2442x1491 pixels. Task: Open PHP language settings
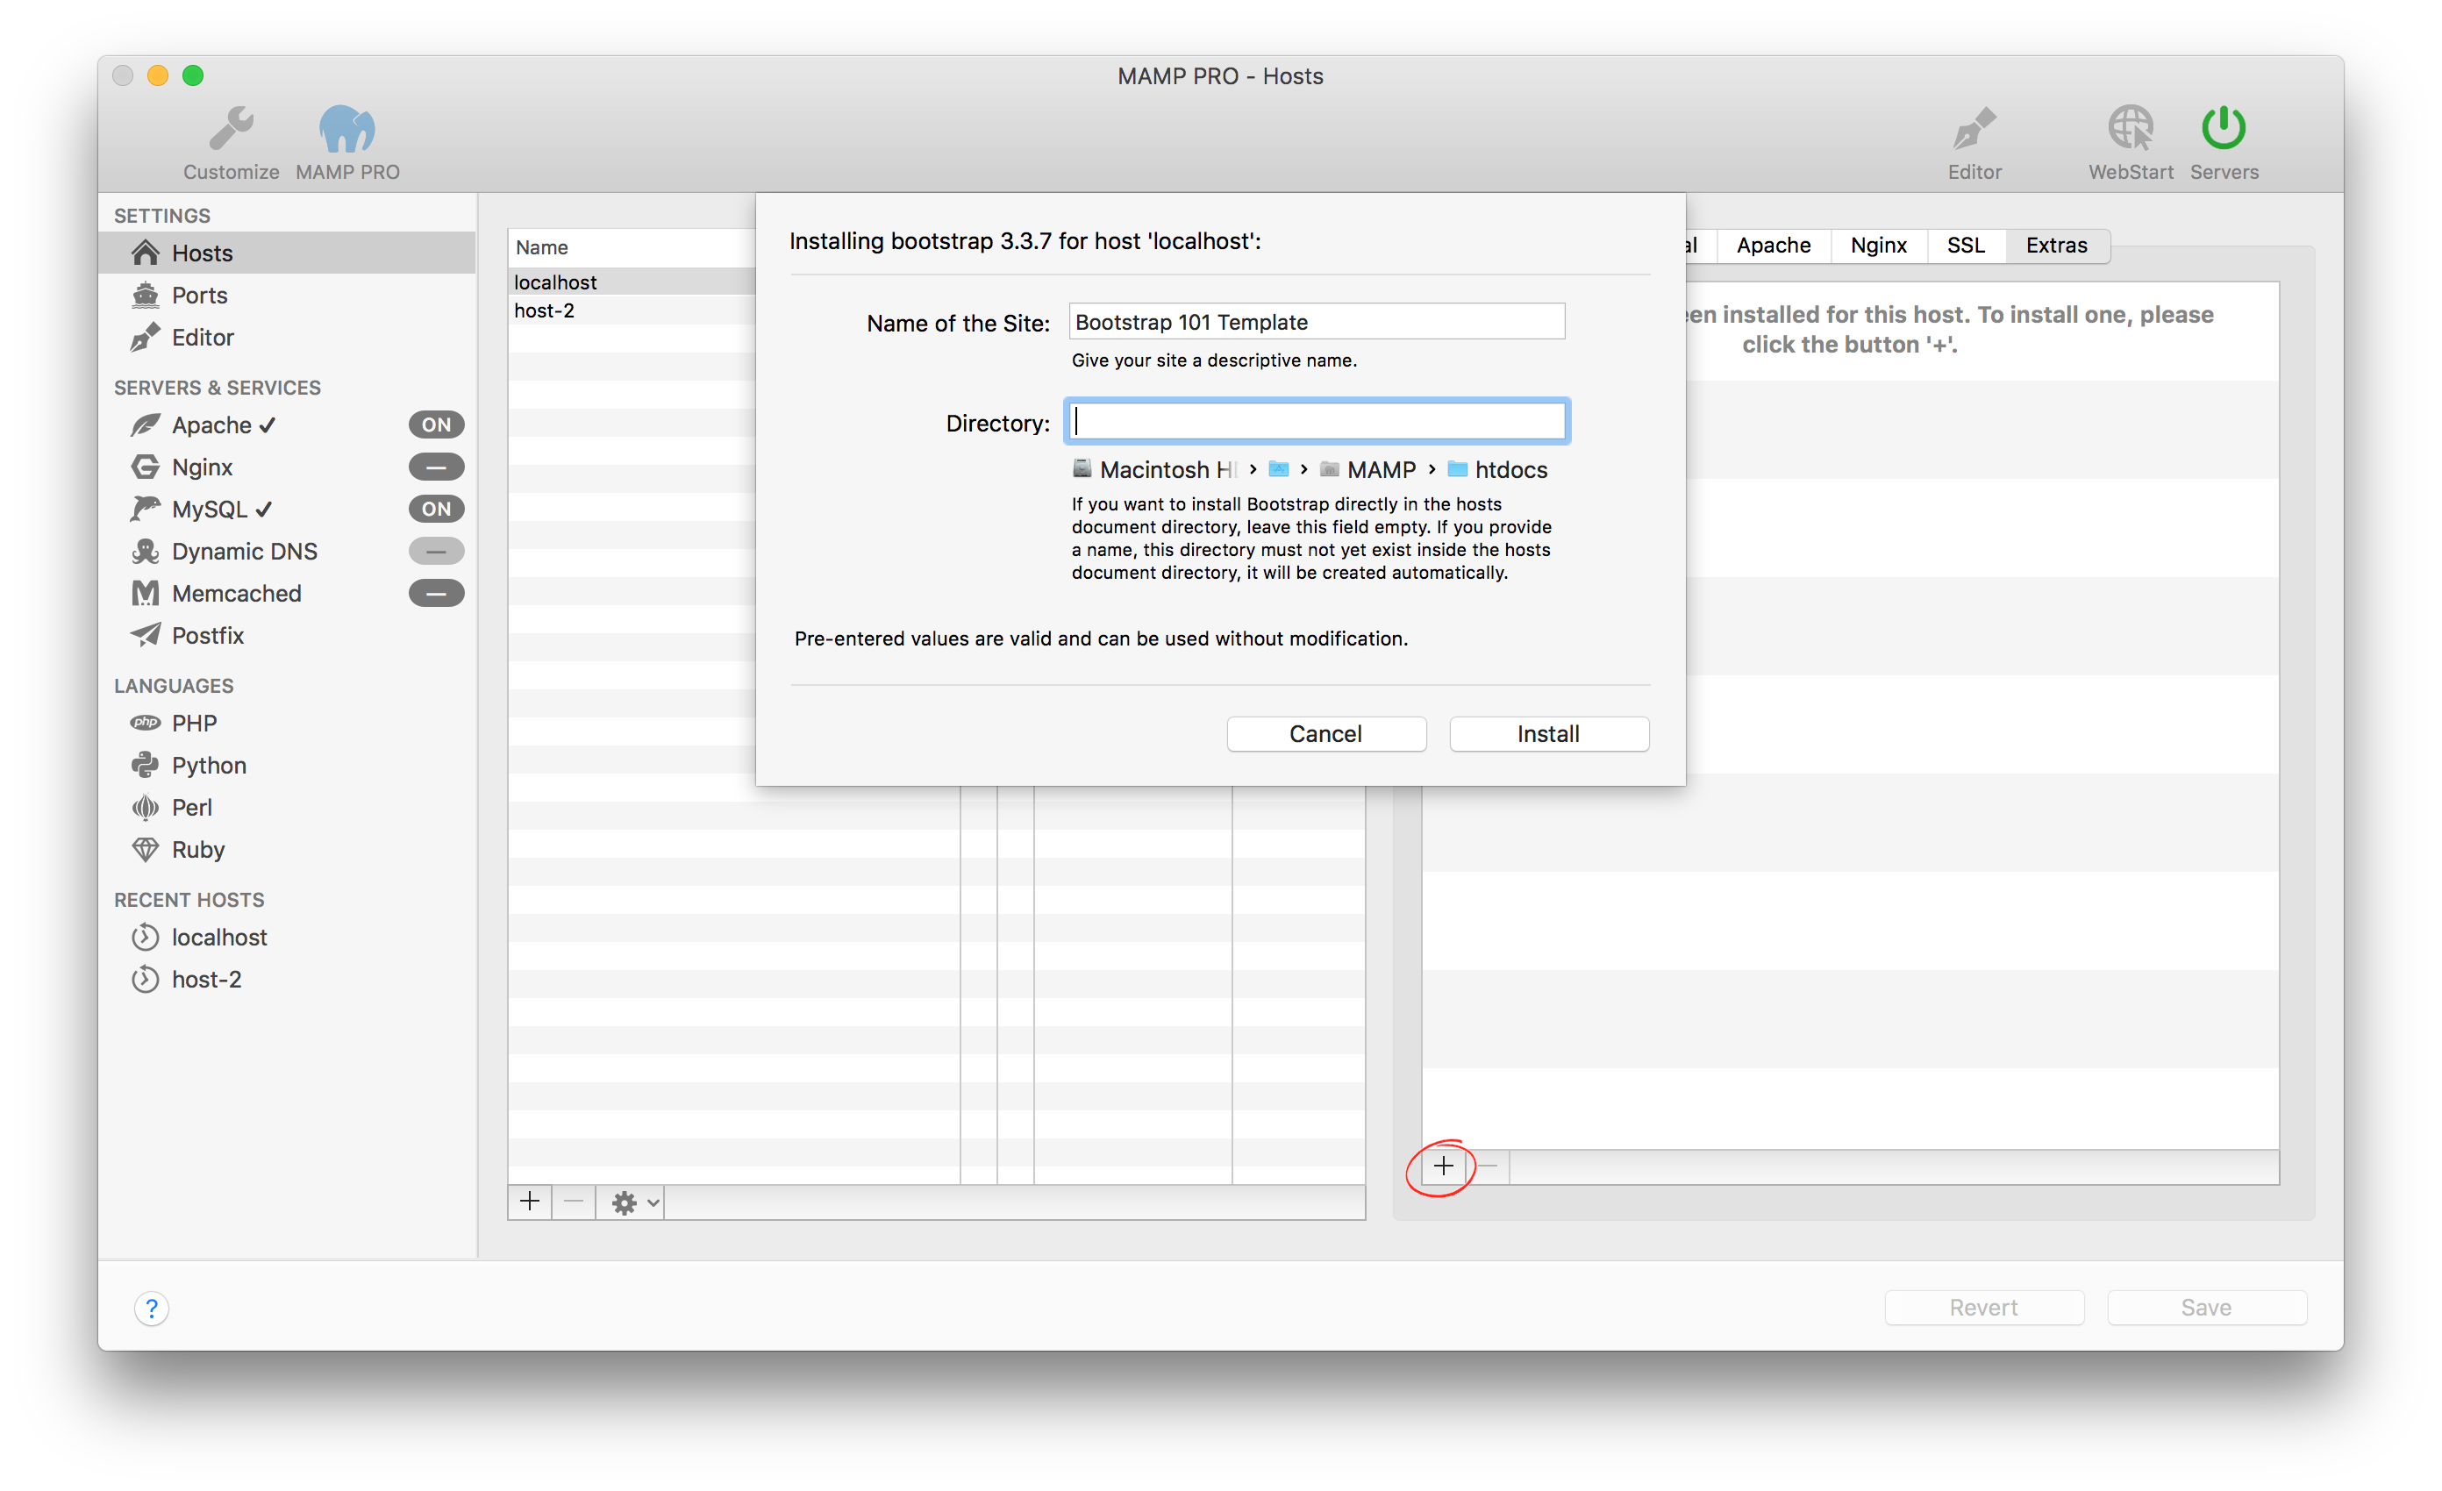[194, 724]
